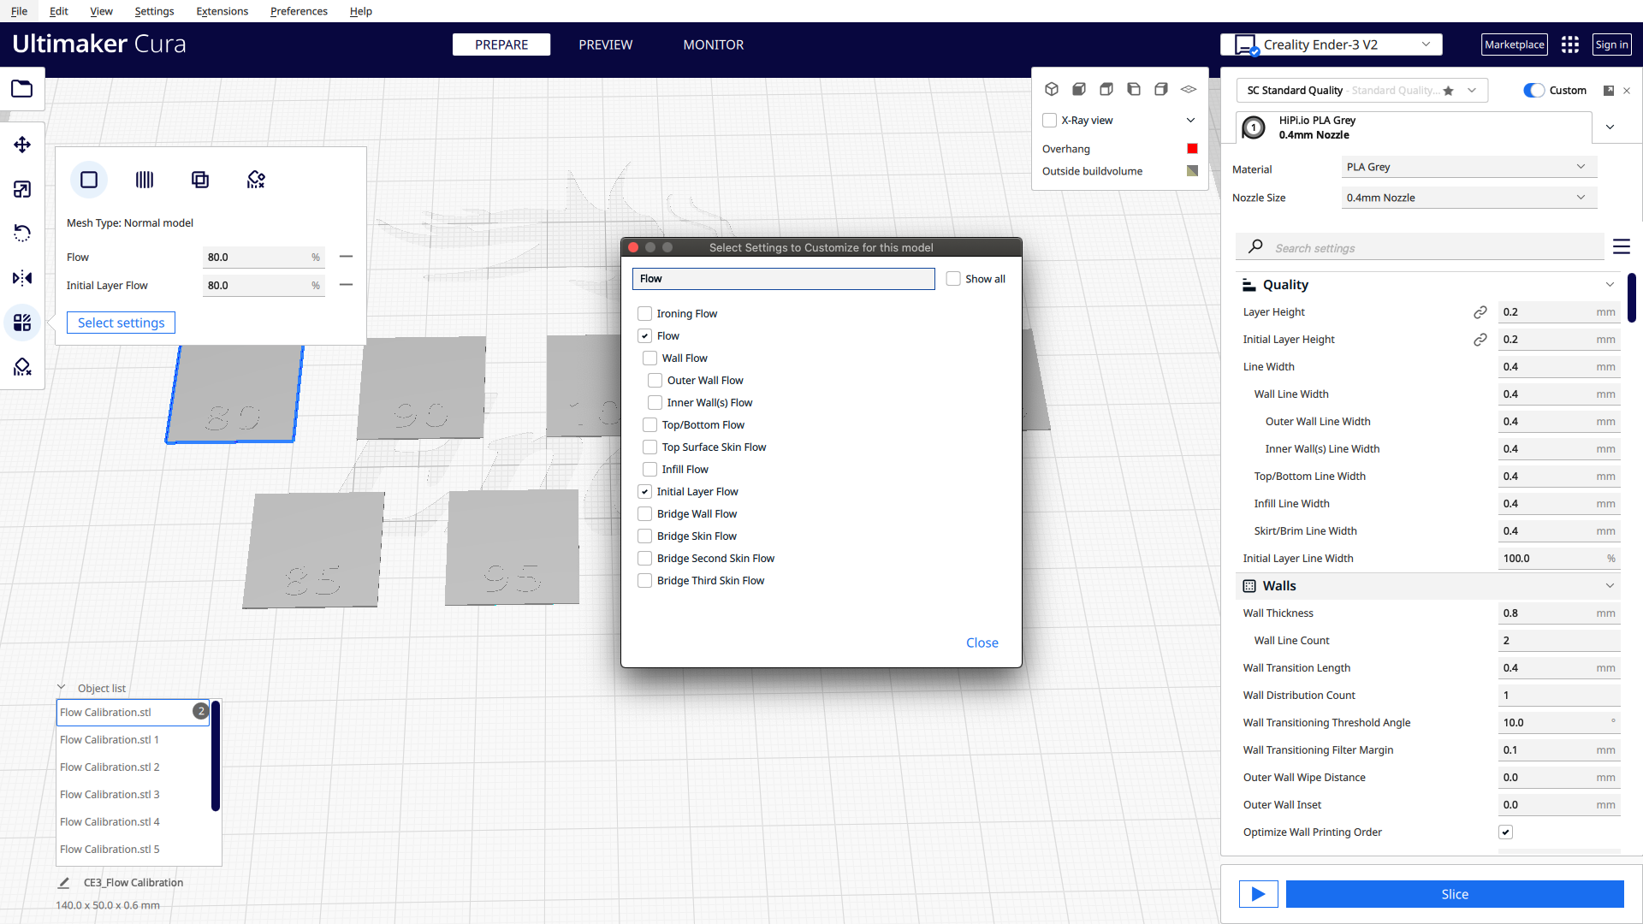Select the Mirror tool icon

[x=22, y=278]
